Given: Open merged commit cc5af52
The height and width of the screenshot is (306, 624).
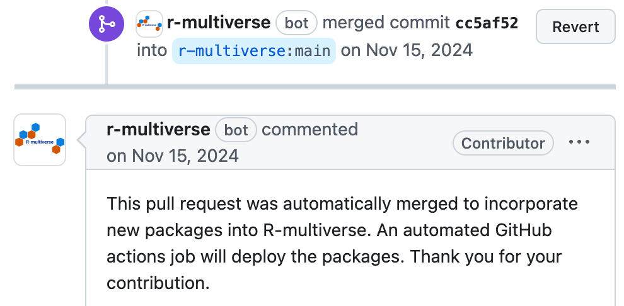Looking at the screenshot, I should 487,24.
